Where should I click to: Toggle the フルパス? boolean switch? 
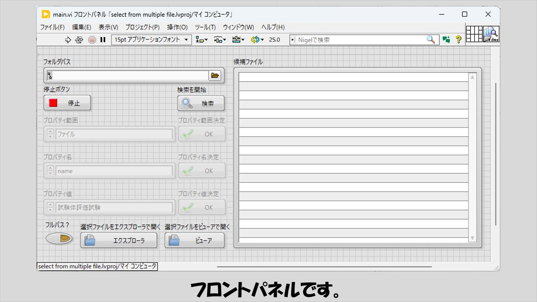pyautogui.click(x=59, y=238)
